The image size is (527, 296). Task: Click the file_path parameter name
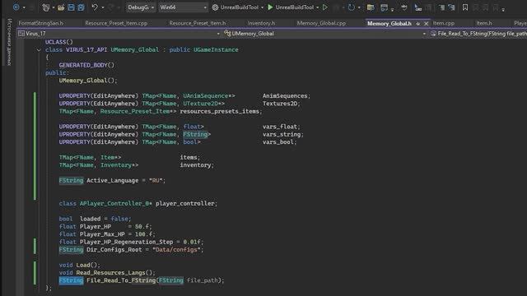(202, 280)
